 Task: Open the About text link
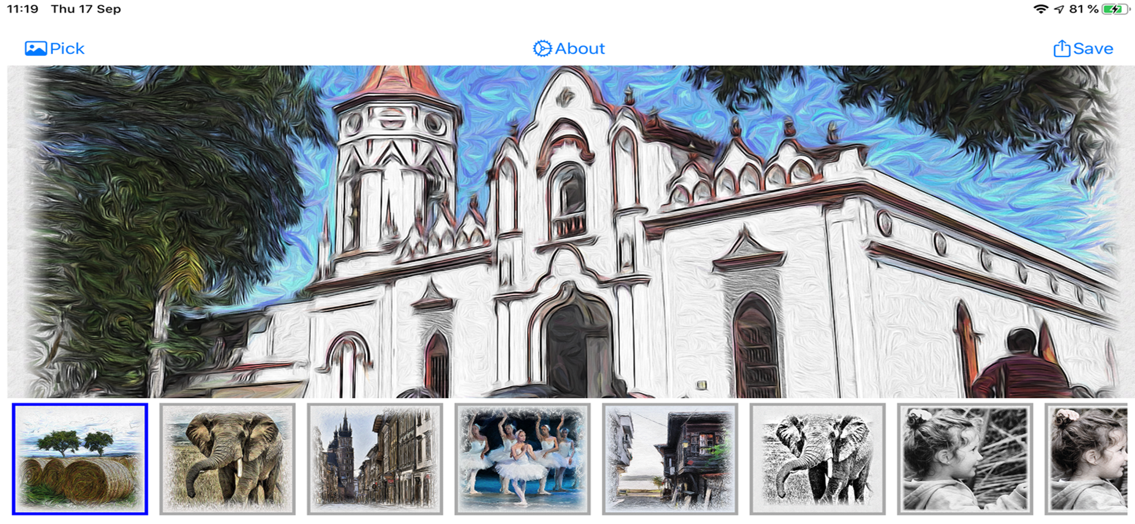point(580,49)
